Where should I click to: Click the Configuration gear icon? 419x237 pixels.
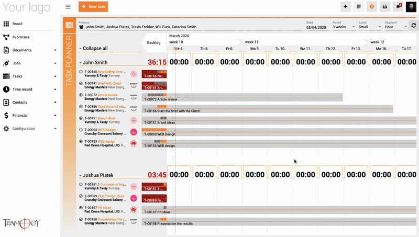[6, 128]
